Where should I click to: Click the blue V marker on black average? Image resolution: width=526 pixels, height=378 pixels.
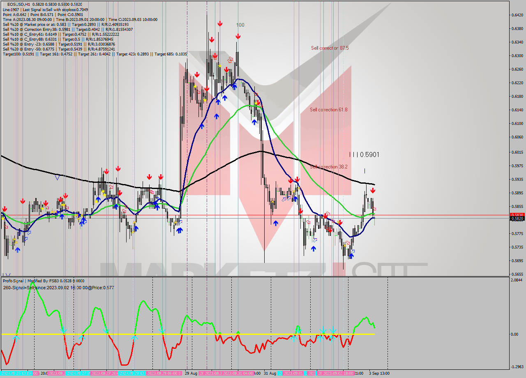(x=57, y=177)
